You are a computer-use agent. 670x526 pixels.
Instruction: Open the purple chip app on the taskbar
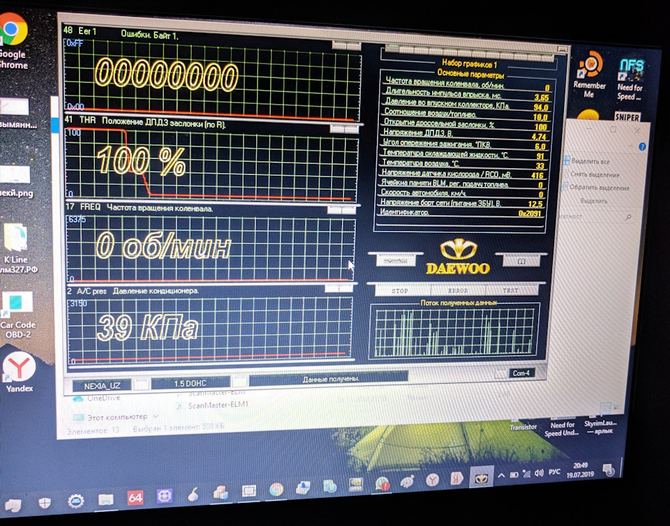(x=165, y=496)
